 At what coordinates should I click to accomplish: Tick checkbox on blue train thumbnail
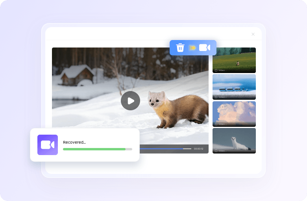point(216,97)
